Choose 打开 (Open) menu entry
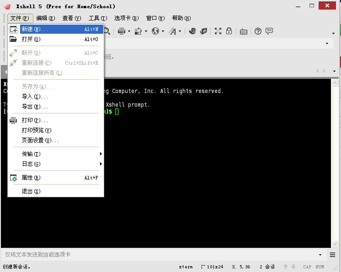Image resolution: width=341 pixels, height=272 pixels. [x=56, y=39]
